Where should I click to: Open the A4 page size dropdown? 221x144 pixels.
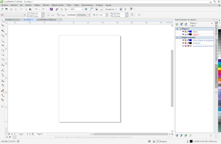coord(24,15)
